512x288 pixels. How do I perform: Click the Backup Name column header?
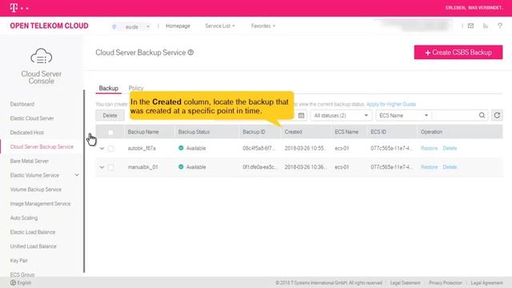click(x=143, y=132)
